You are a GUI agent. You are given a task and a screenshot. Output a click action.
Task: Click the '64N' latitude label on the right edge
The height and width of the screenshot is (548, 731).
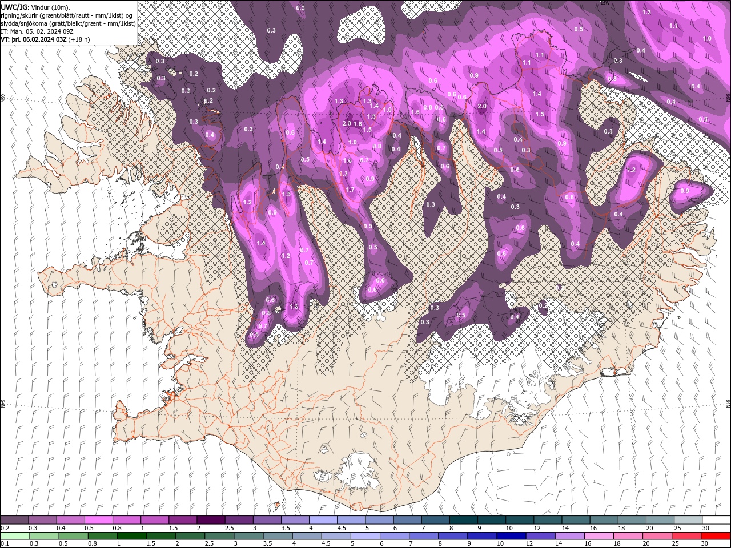click(728, 403)
